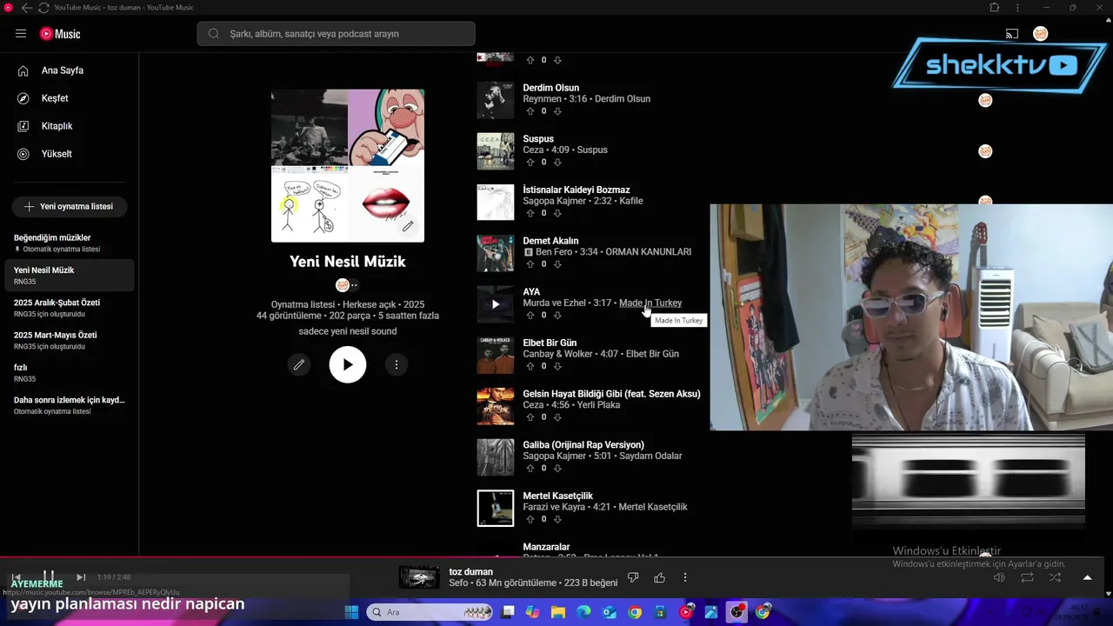The image size is (1113, 626).
Task: Select the fızlı playlist
Action: pyautogui.click(x=70, y=372)
